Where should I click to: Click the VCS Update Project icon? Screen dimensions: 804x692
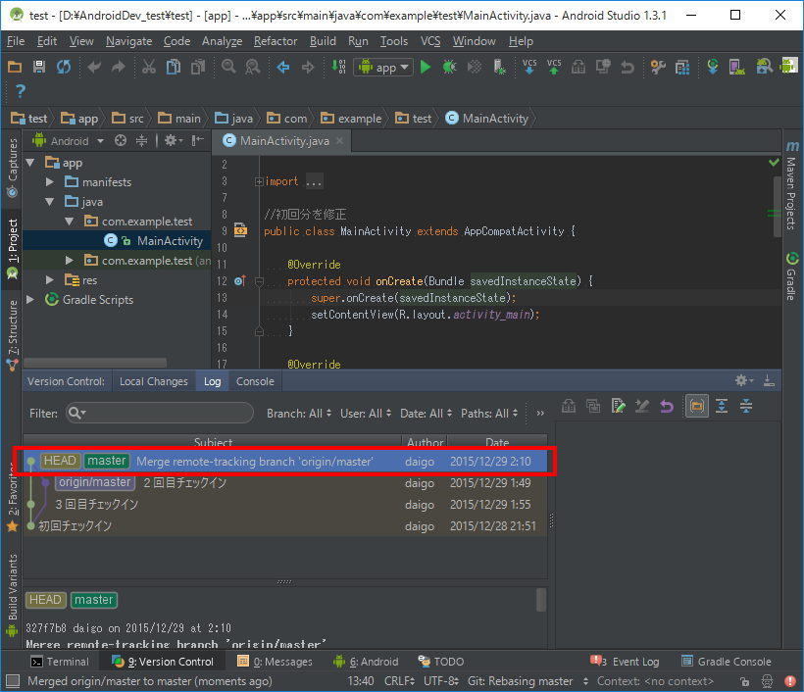click(529, 67)
